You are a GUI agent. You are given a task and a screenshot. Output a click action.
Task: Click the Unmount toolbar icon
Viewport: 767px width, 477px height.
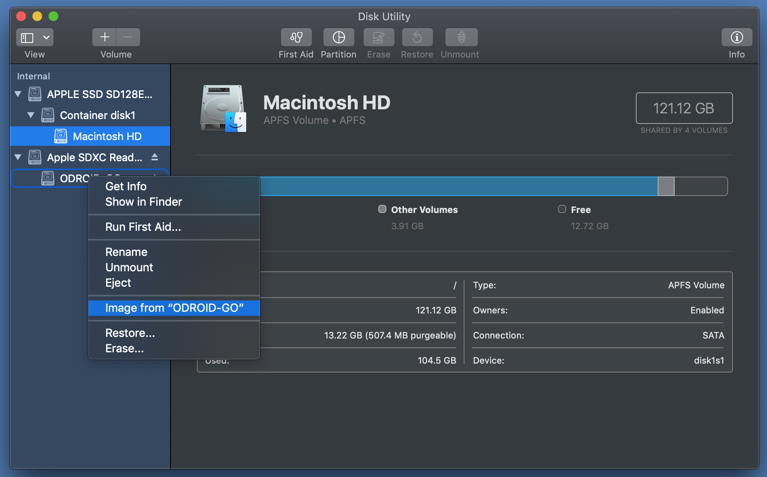461,37
